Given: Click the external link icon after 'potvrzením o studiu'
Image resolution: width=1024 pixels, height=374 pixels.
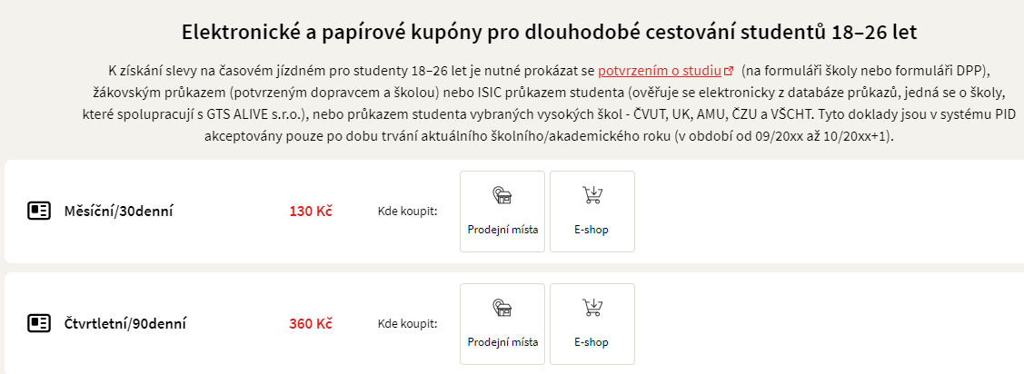Looking at the screenshot, I should pos(729,70).
